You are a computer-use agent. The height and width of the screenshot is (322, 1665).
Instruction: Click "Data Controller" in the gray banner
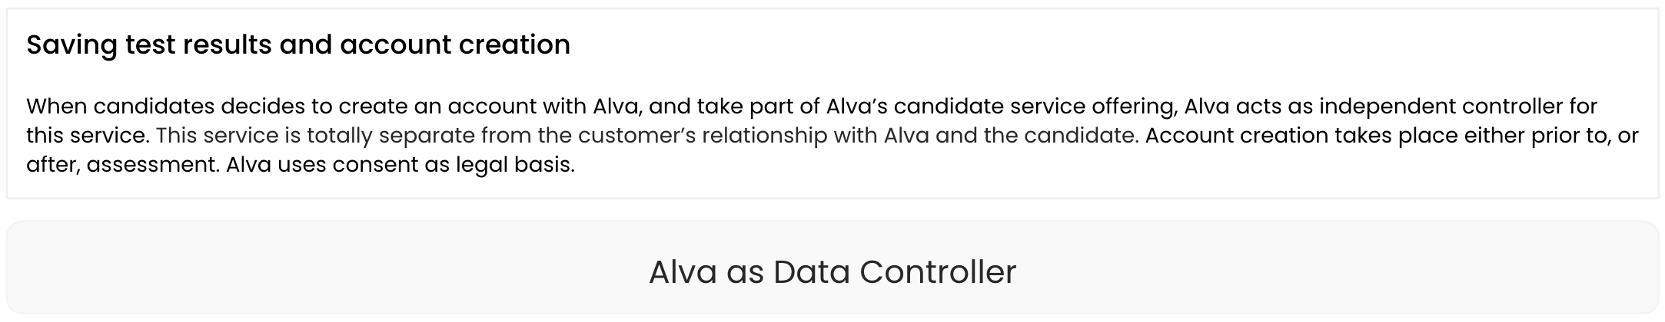coord(895,272)
